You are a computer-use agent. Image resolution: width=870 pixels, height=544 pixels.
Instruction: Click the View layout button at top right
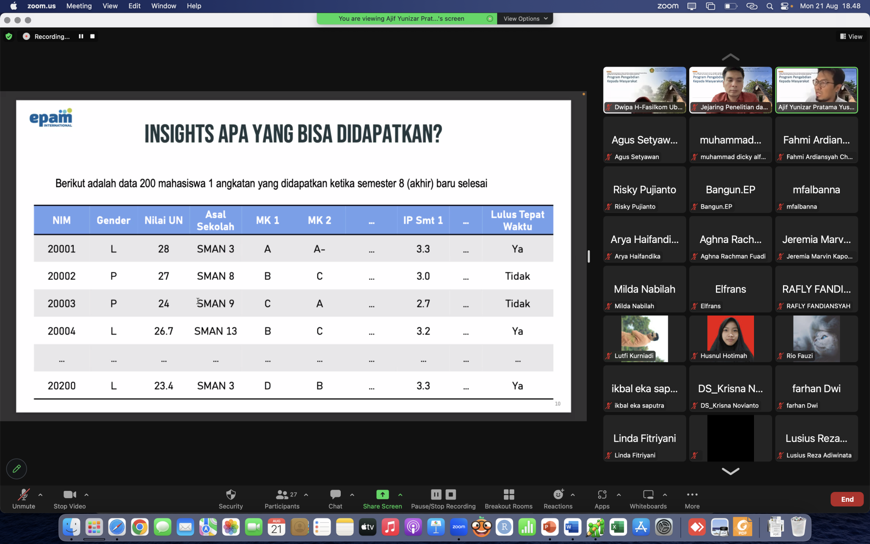pyautogui.click(x=851, y=36)
